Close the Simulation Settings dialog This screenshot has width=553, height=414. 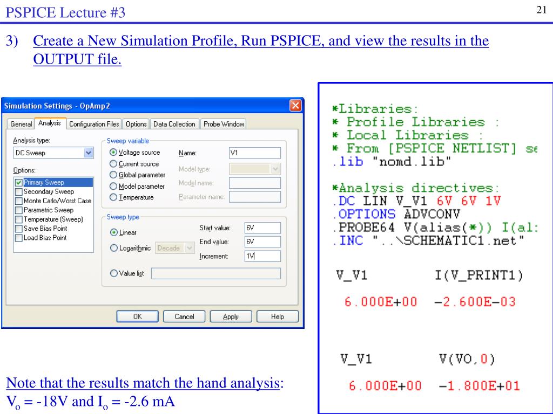[295, 106]
